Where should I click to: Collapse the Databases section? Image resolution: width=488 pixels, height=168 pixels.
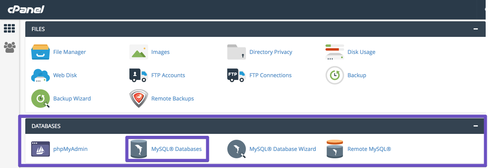tap(475, 126)
